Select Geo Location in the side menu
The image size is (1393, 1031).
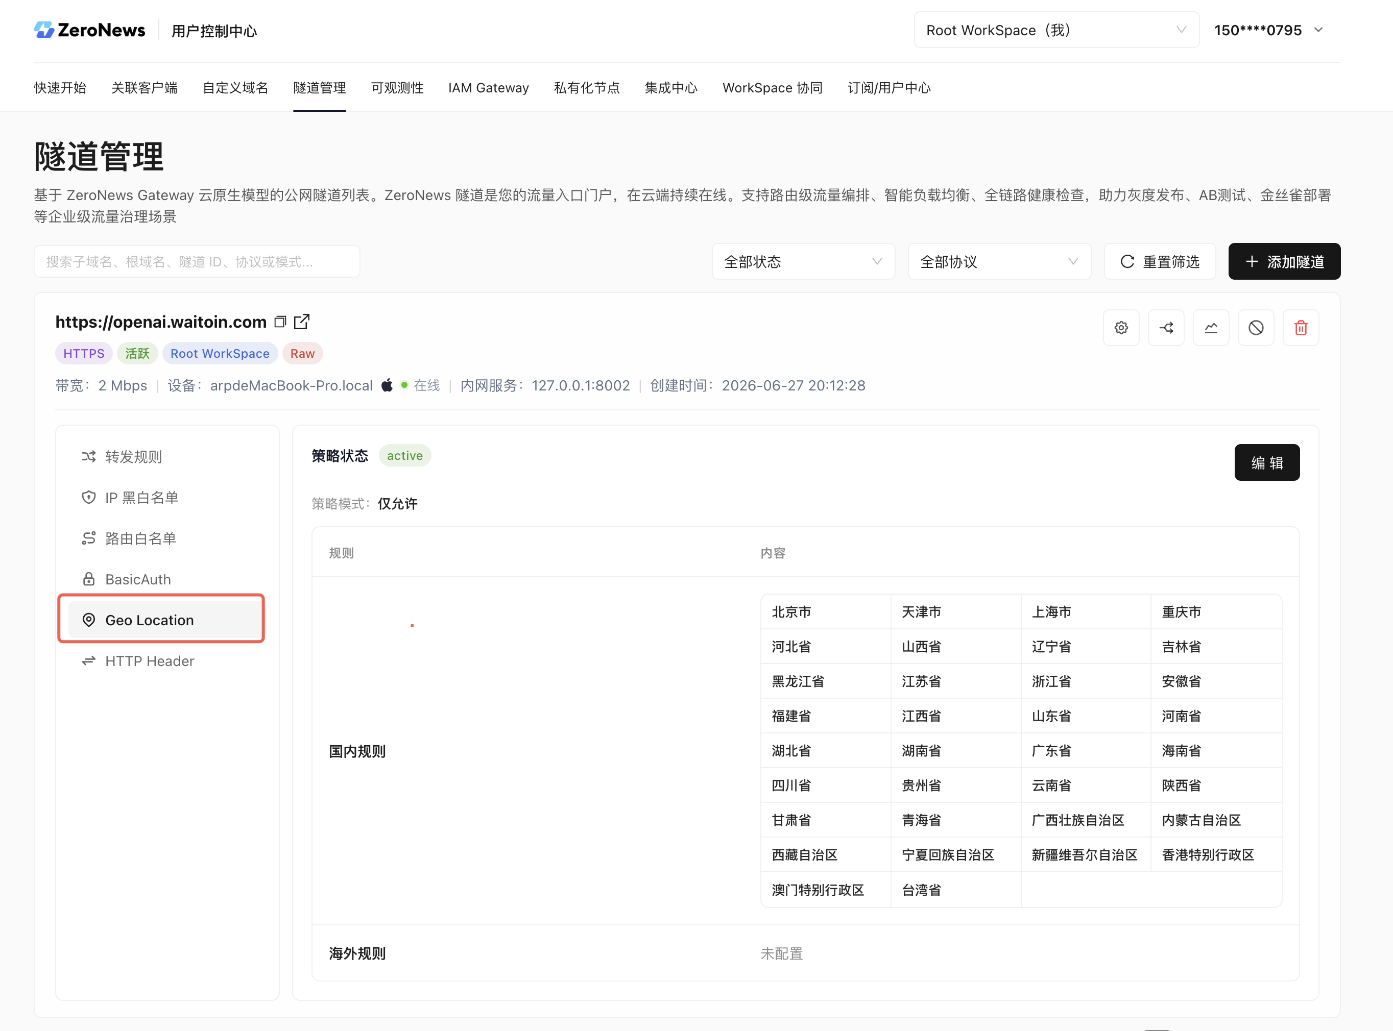[x=166, y=620]
